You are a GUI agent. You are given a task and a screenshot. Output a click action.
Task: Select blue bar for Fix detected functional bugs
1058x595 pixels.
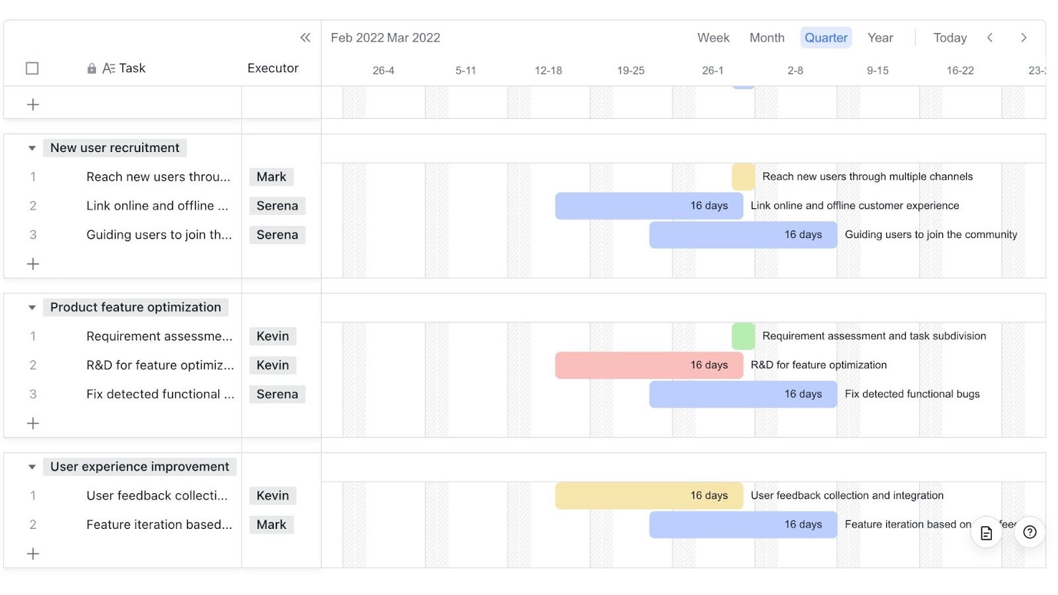point(743,394)
